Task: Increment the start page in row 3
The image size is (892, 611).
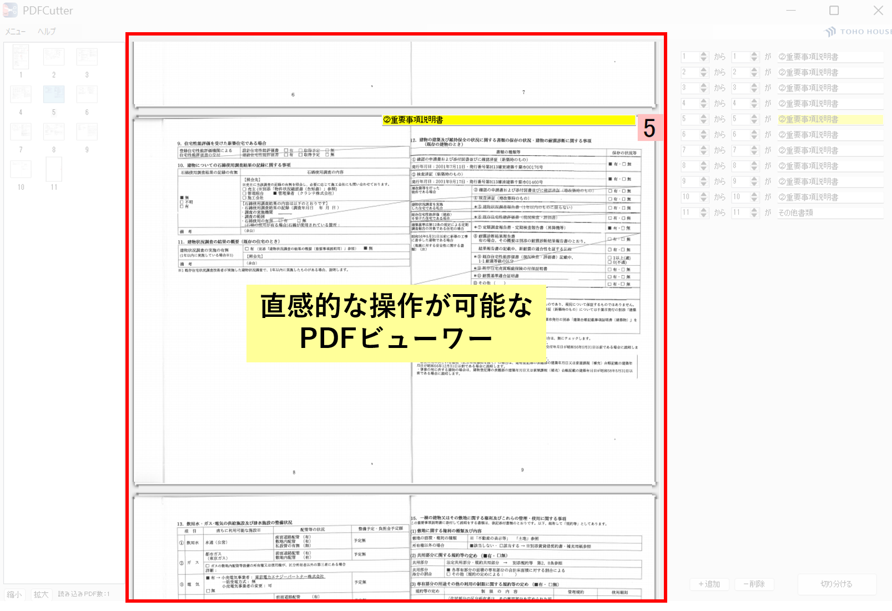Action: click(704, 85)
